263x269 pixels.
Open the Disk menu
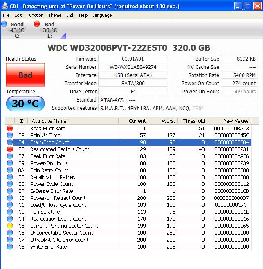pyautogui.click(x=70, y=15)
